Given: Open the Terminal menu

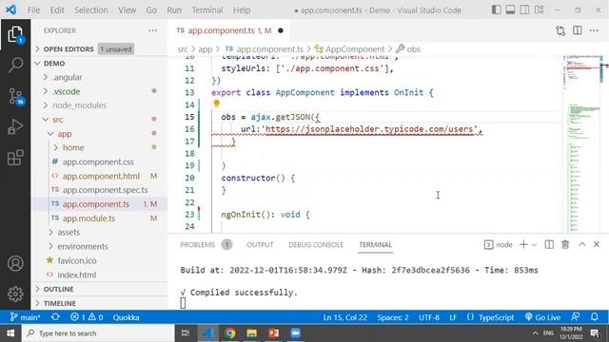Looking at the screenshot, I should [207, 10].
